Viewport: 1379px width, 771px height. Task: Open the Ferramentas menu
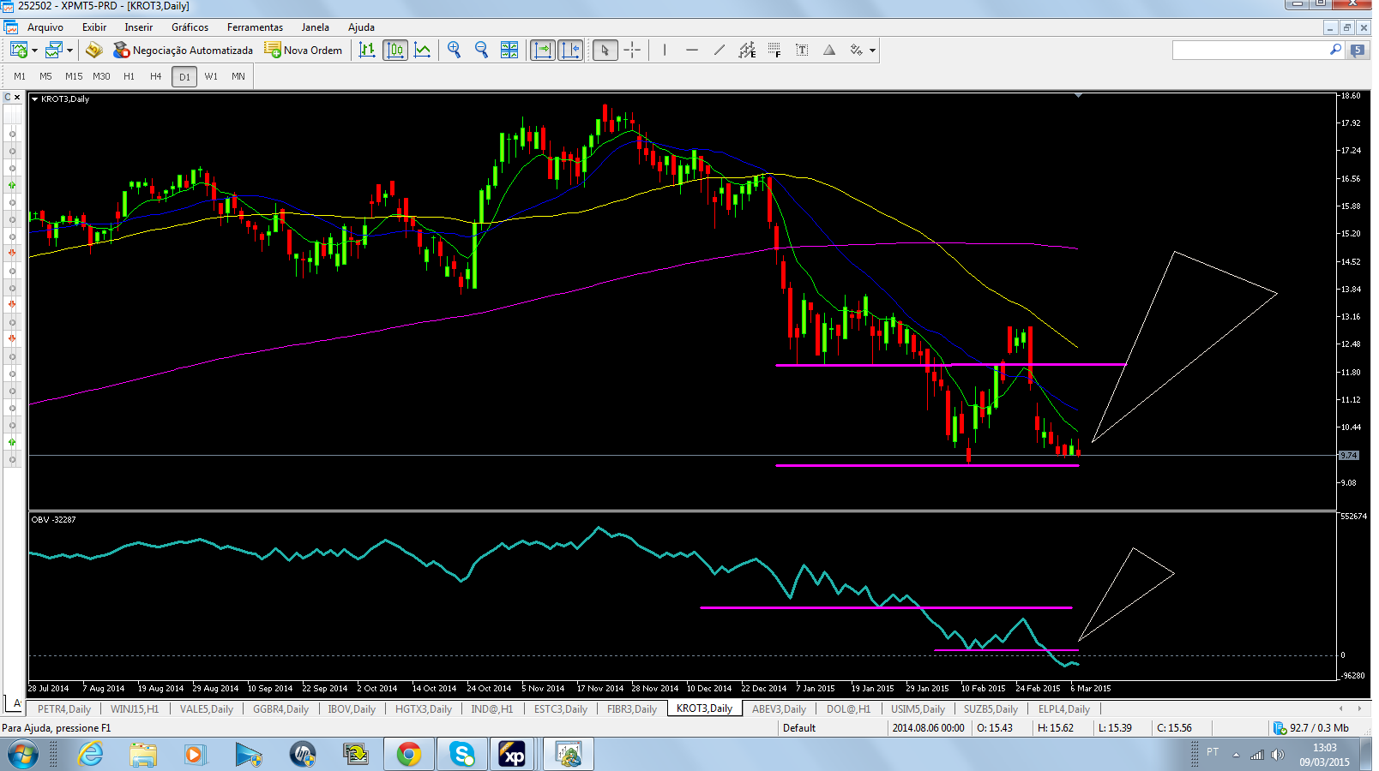255,27
